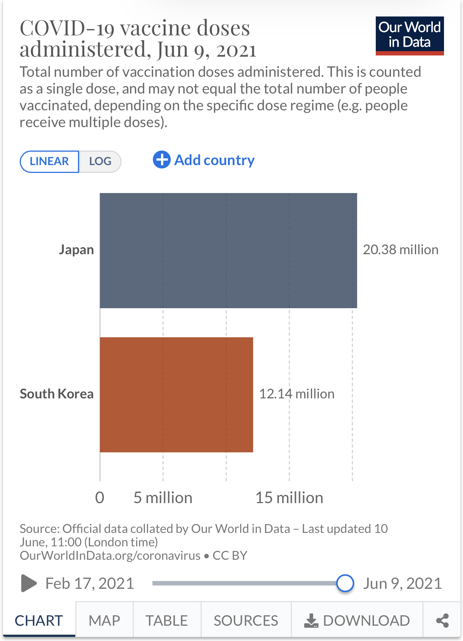Click the South Korea bar

[x=176, y=395]
